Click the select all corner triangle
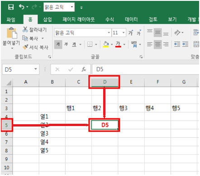Viewport: 200px width, 176px height. (9, 82)
